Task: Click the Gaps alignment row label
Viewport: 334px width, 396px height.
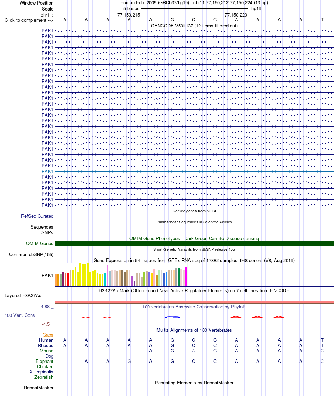Action: pos(48,335)
